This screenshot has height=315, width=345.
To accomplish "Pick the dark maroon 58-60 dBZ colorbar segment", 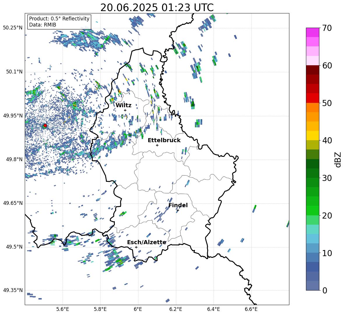I will [x=312, y=70].
